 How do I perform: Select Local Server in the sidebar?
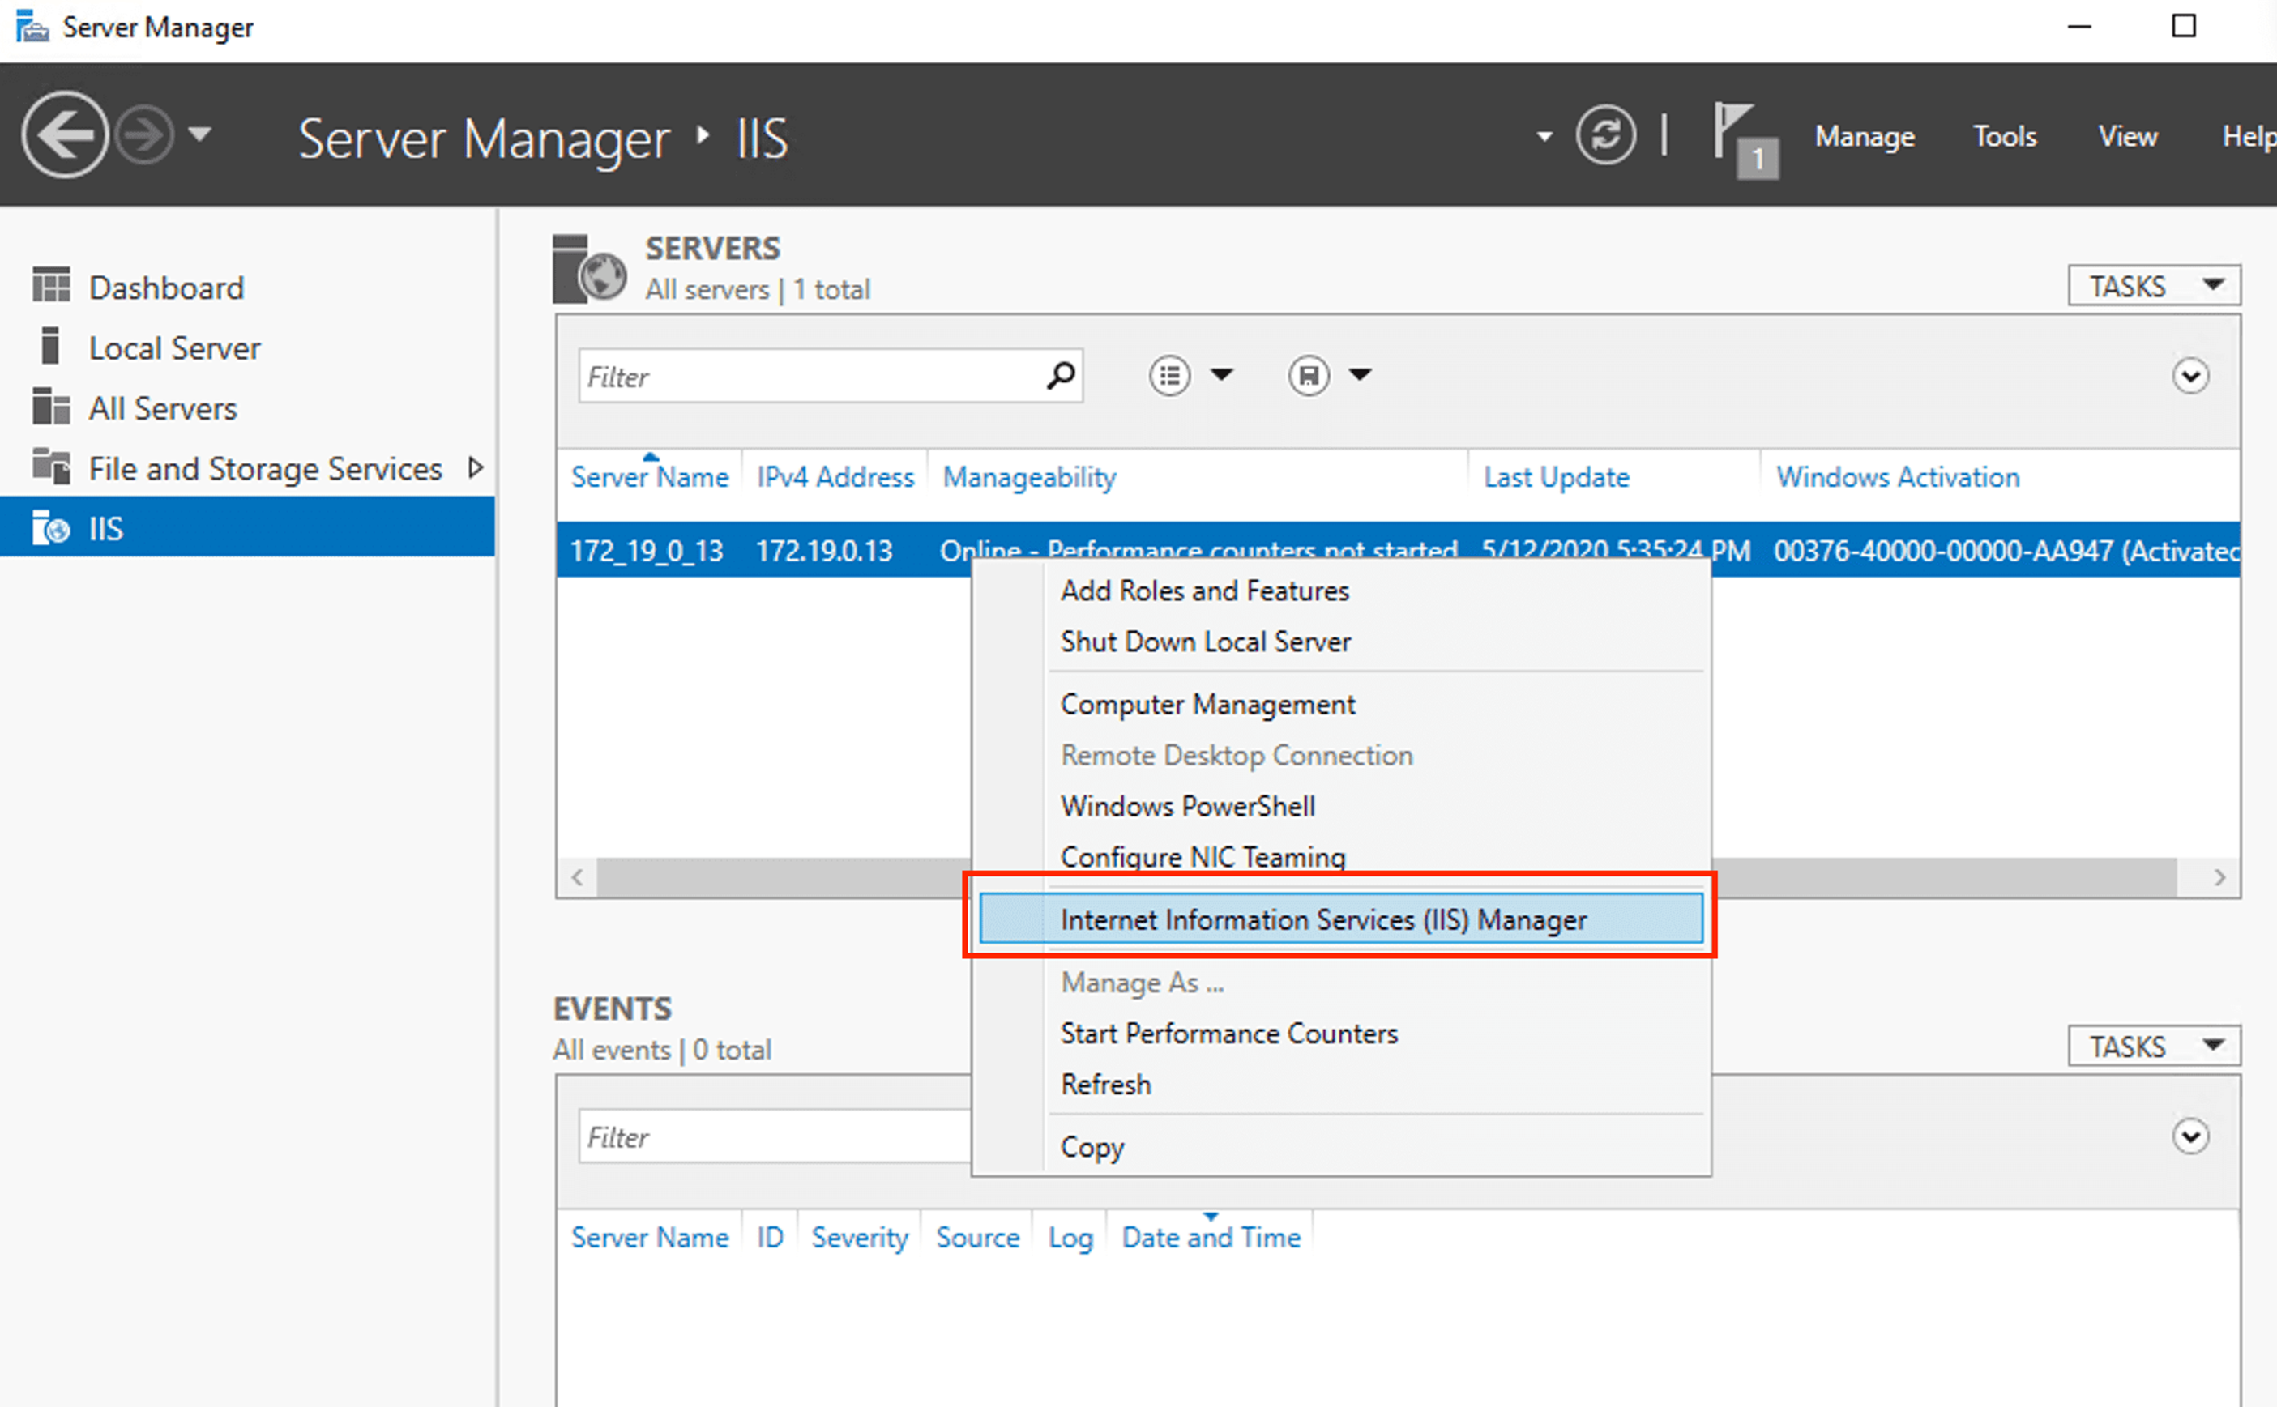click(174, 348)
